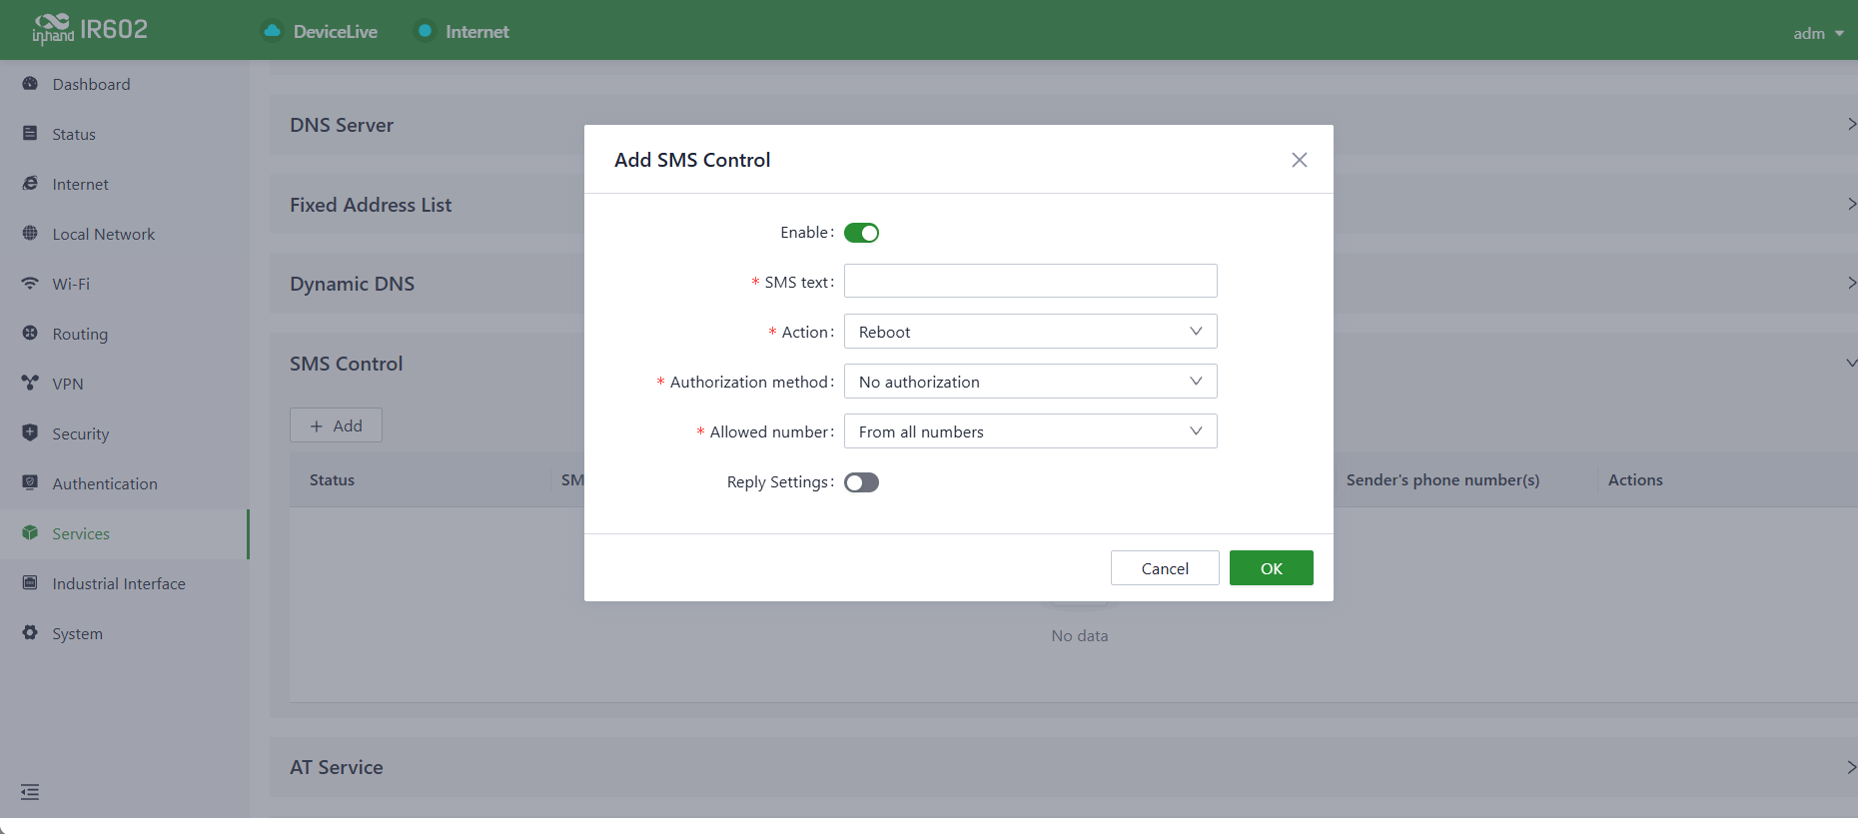
Task: Click the Routing icon in sidebar
Action: pos(30,334)
